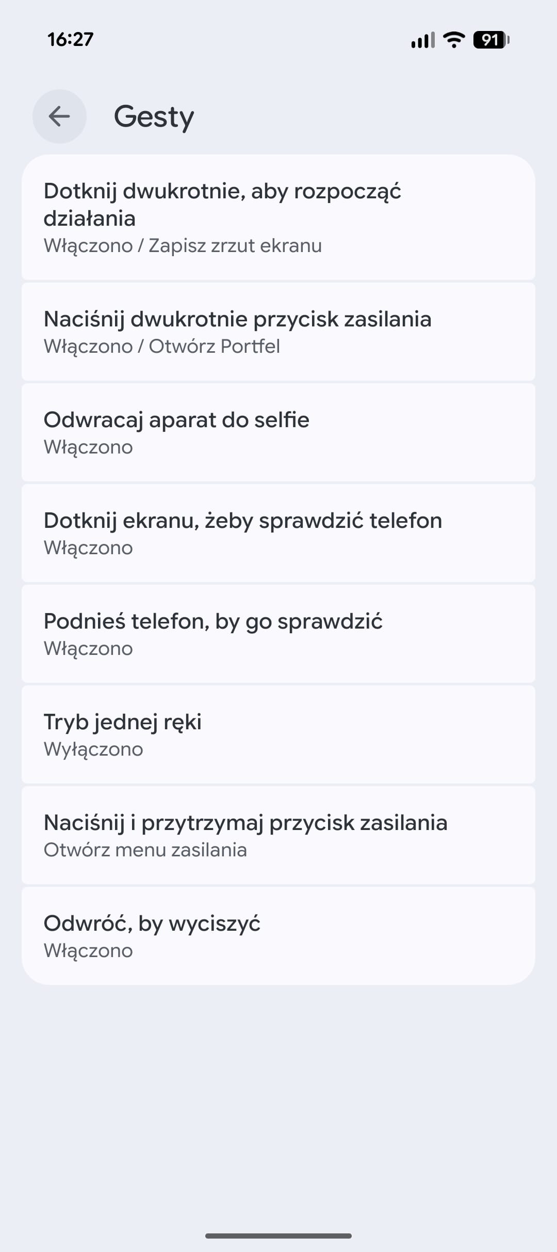This screenshot has width=557, height=1252.
Task: Tap the back arrow button
Action: click(59, 116)
